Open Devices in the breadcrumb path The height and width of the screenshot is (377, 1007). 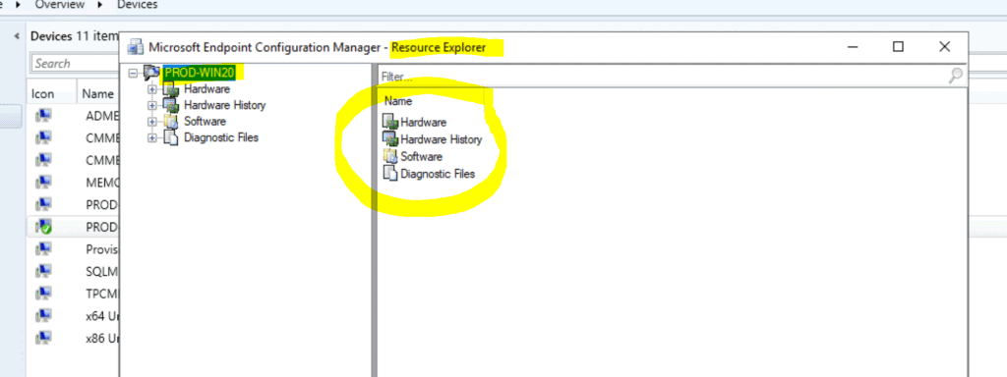click(138, 5)
